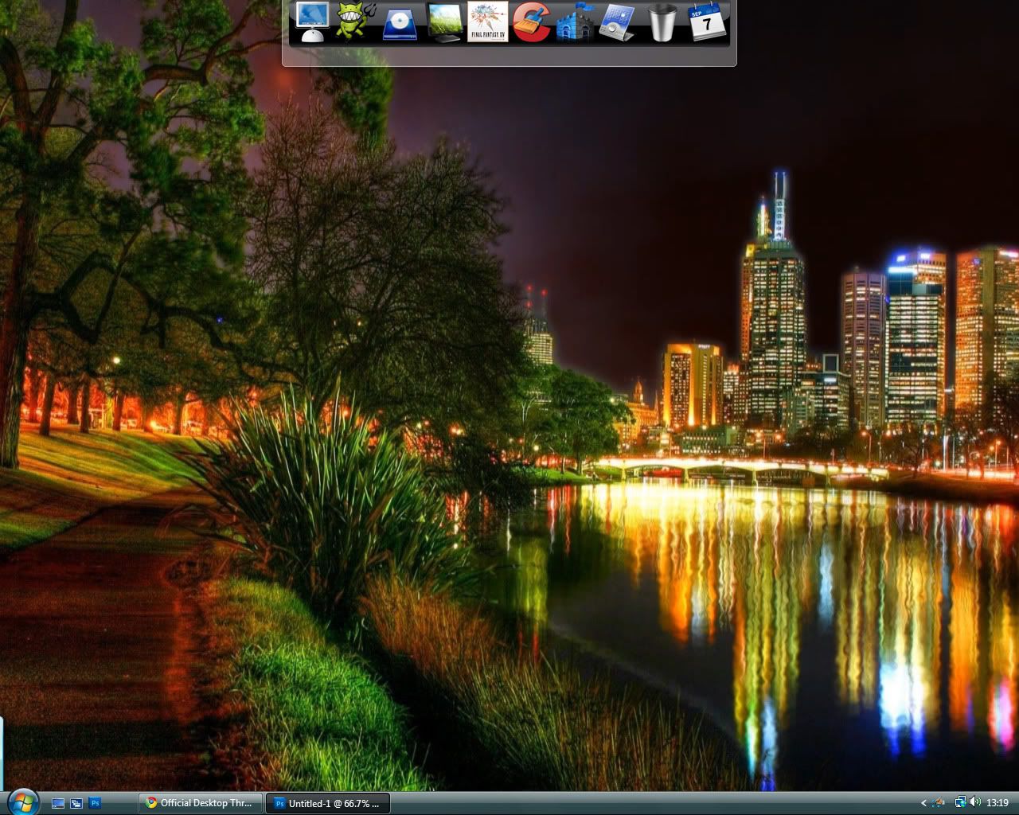Click the 13:19 taskbar clock
The image size is (1019, 815).
998,803
